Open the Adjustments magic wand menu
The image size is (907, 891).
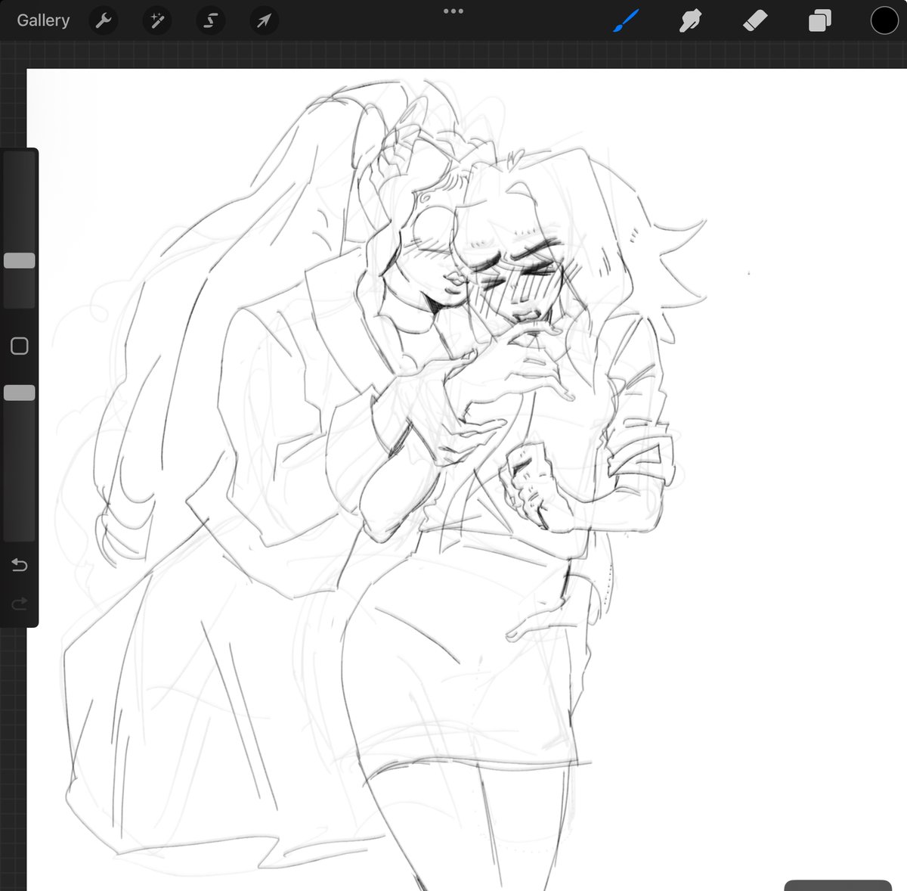pyautogui.click(x=157, y=20)
